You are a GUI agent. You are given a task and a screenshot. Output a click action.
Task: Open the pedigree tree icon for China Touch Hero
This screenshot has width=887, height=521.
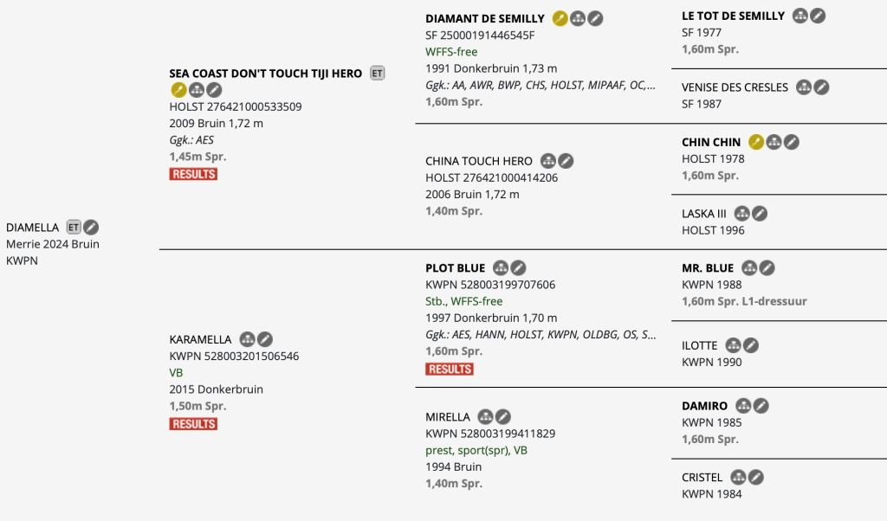[x=548, y=161]
